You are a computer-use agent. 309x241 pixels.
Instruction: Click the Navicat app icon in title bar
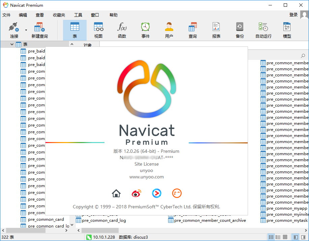(5, 5)
